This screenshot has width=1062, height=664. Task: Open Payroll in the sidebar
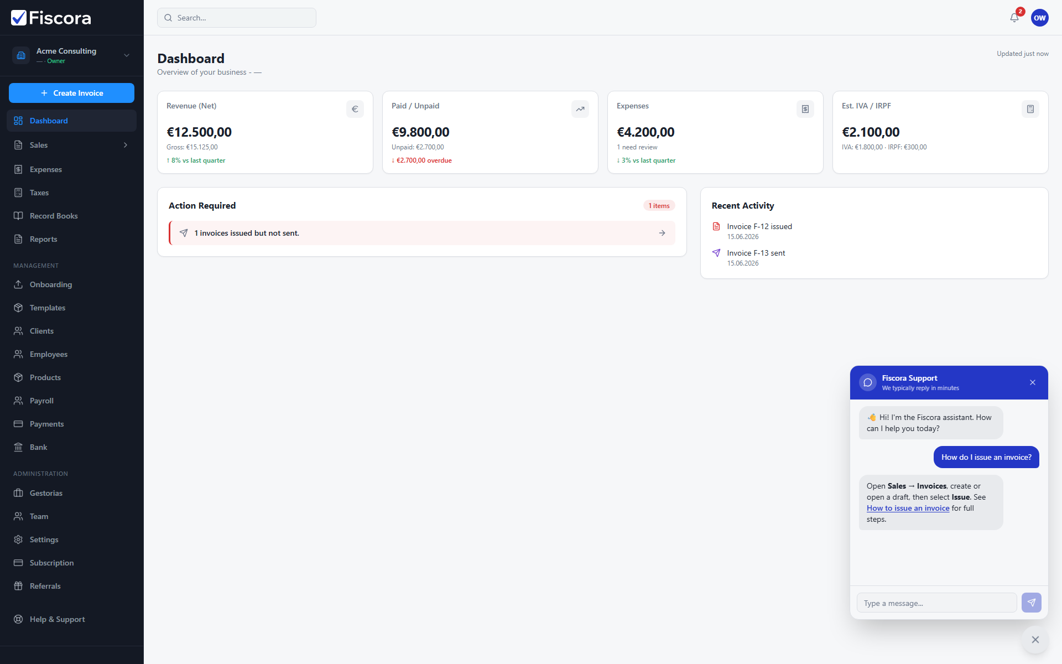click(x=71, y=401)
